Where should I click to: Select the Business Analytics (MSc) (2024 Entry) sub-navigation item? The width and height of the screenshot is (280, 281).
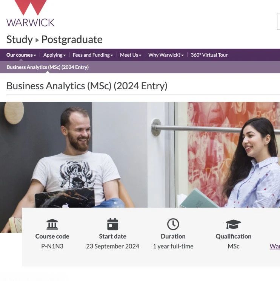click(x=48, y=67)
